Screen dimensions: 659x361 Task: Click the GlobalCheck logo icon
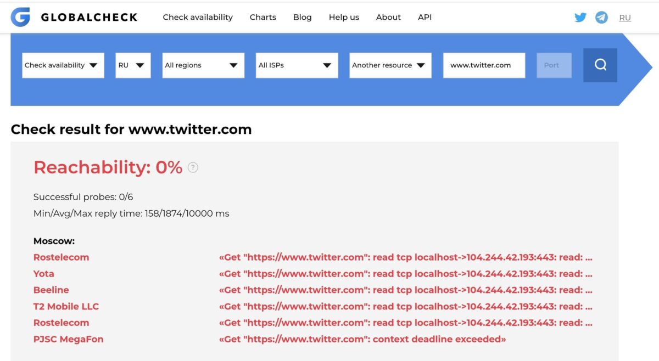click(20, 18)
